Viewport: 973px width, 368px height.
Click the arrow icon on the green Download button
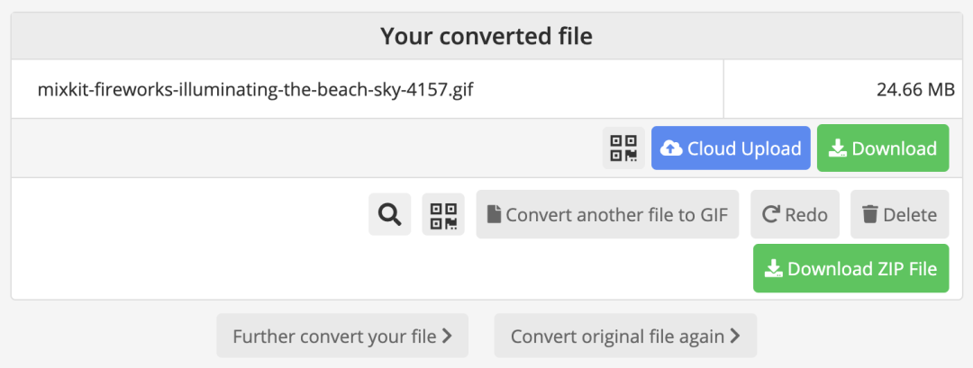pyautogui.click(x=837, y=148)
